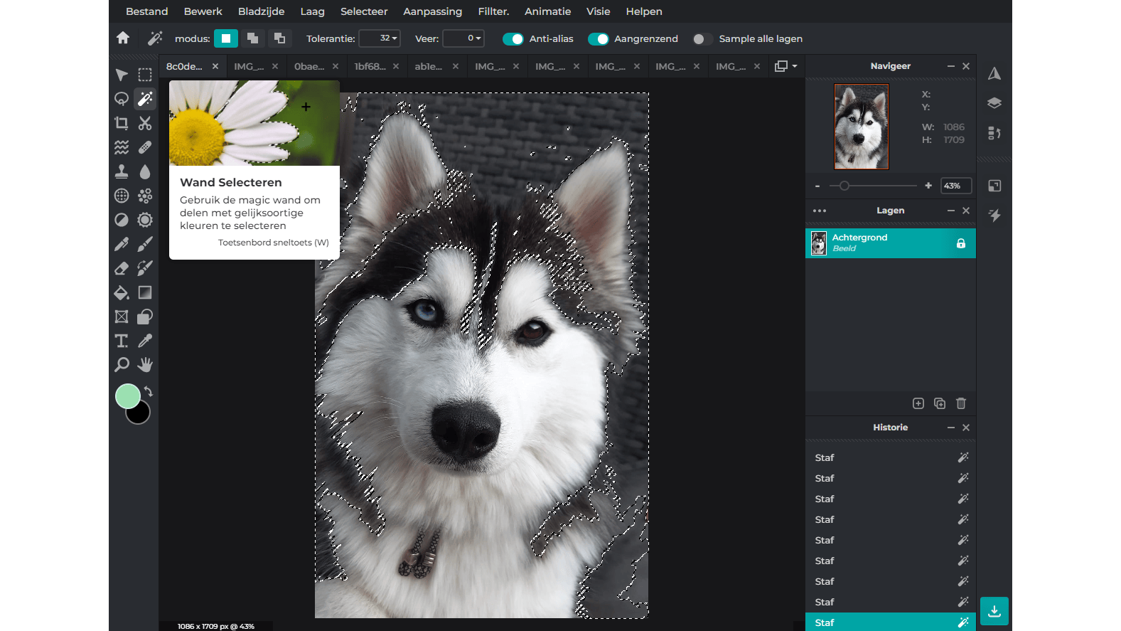Click the download save button

pyautogui.click(x=994, y=611)
